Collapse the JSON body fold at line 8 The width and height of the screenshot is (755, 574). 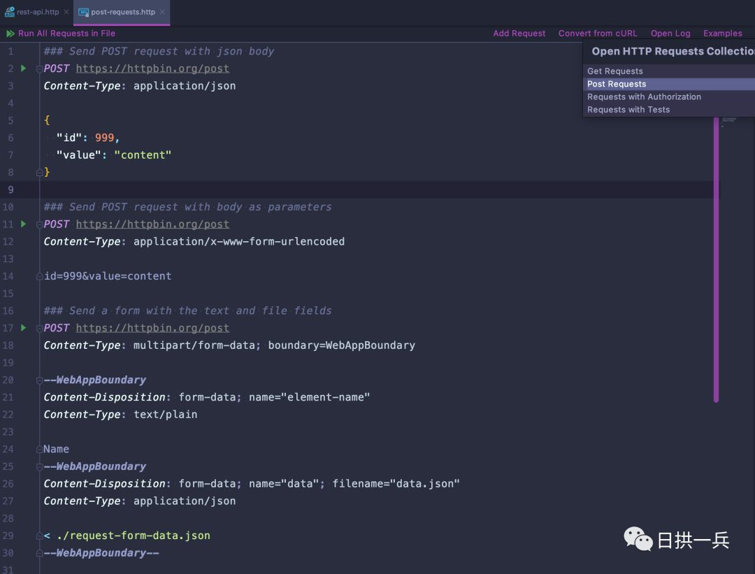pyautogui.click(x=39, y=172)
